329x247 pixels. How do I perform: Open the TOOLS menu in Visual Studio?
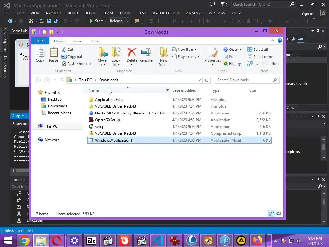(x=126, y=13)
